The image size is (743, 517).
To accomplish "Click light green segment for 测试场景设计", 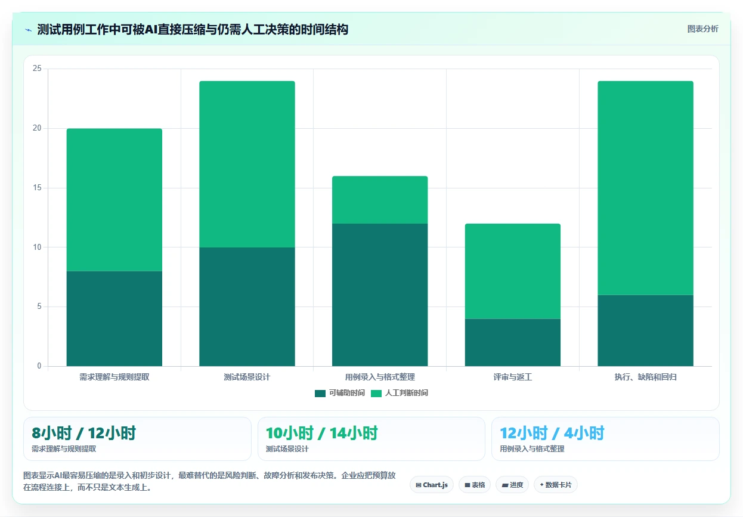I will tap(247, 164).
